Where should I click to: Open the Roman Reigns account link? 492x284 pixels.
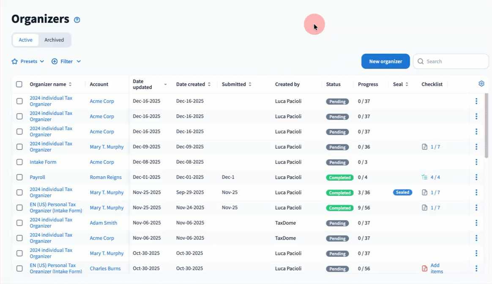tap(105, 177)
